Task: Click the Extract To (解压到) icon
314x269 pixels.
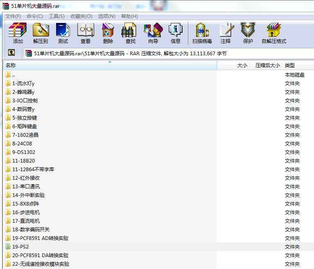Action: (41, 30)
